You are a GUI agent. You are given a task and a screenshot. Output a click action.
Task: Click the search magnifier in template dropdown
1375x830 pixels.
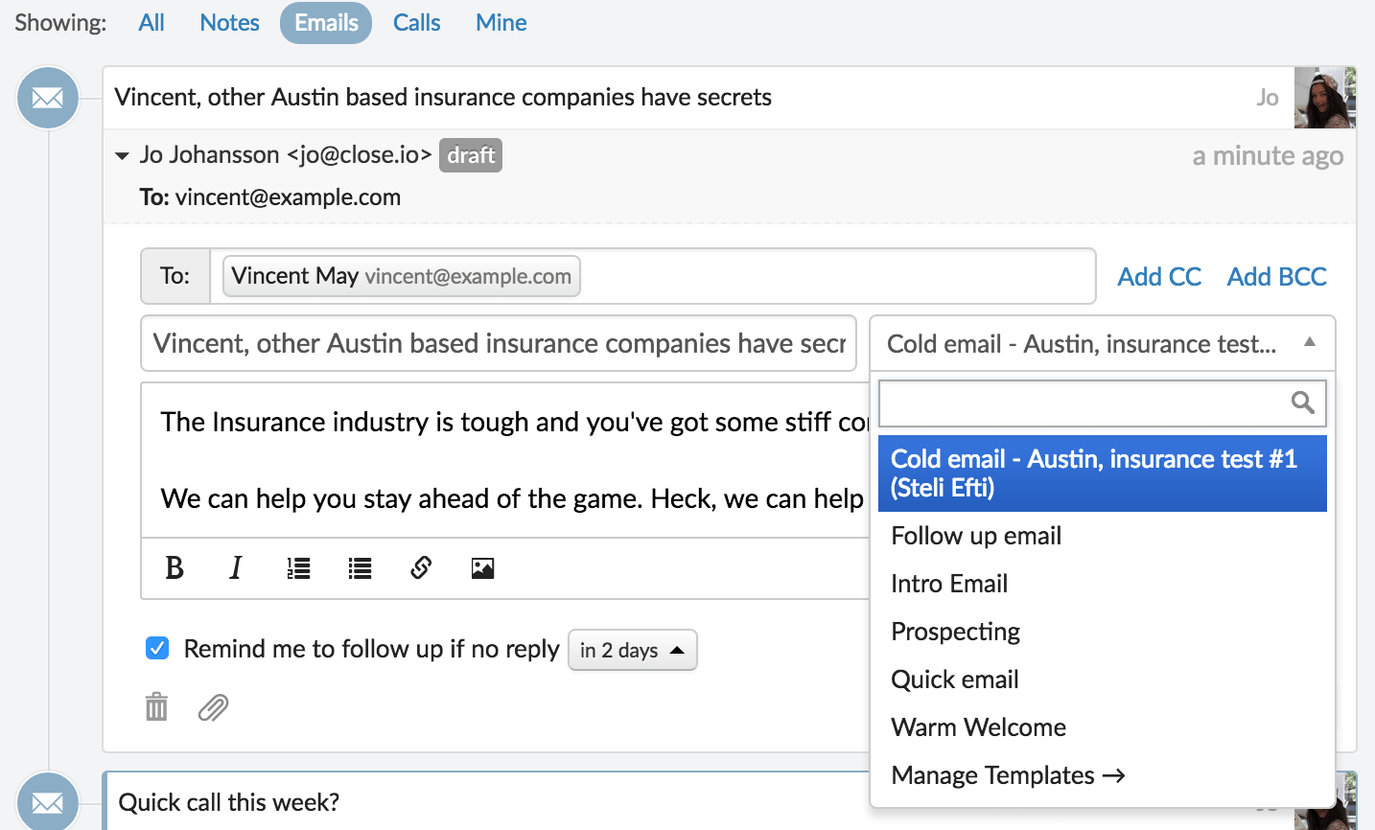[1302, 403]
